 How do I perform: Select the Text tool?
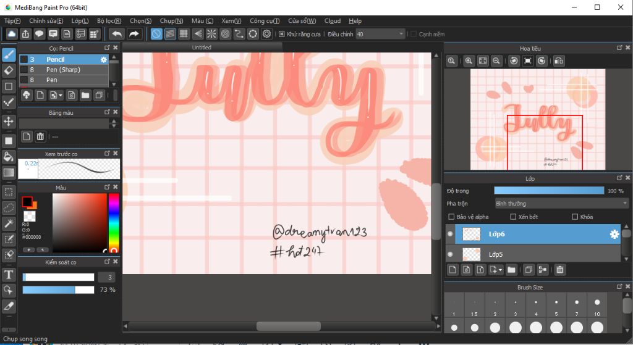(x=9, y=275)
